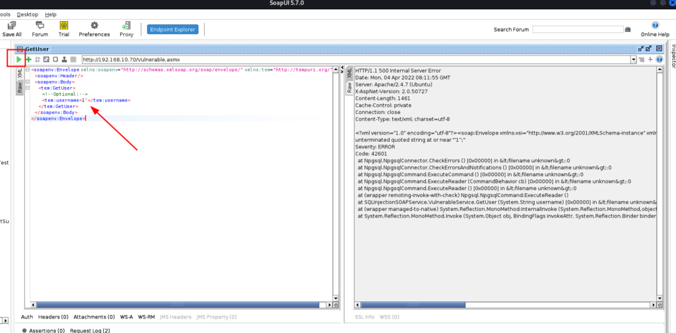Image resolution: width=676 pixels, height=333 pixels.
Task: Switch request editor to Raw tab
Action: point(19,88)
